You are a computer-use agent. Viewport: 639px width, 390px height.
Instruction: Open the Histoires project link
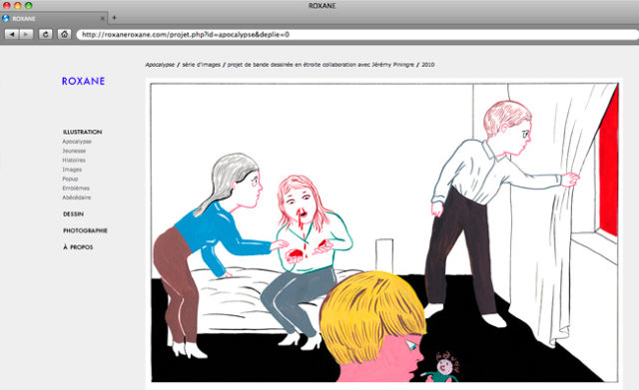tap(74, 160)
